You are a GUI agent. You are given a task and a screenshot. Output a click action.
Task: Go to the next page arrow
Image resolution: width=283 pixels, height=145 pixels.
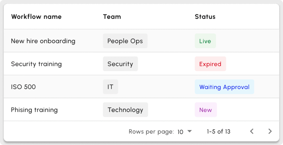click(x=270, y=131)
